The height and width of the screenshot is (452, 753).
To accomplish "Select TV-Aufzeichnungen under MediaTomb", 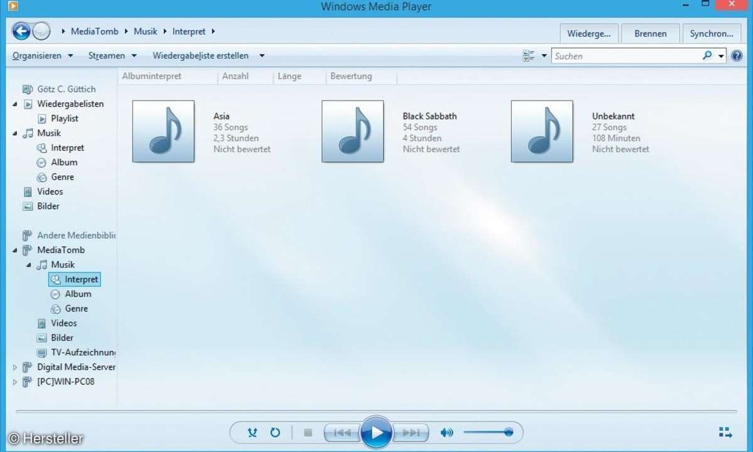I will 83,353.
